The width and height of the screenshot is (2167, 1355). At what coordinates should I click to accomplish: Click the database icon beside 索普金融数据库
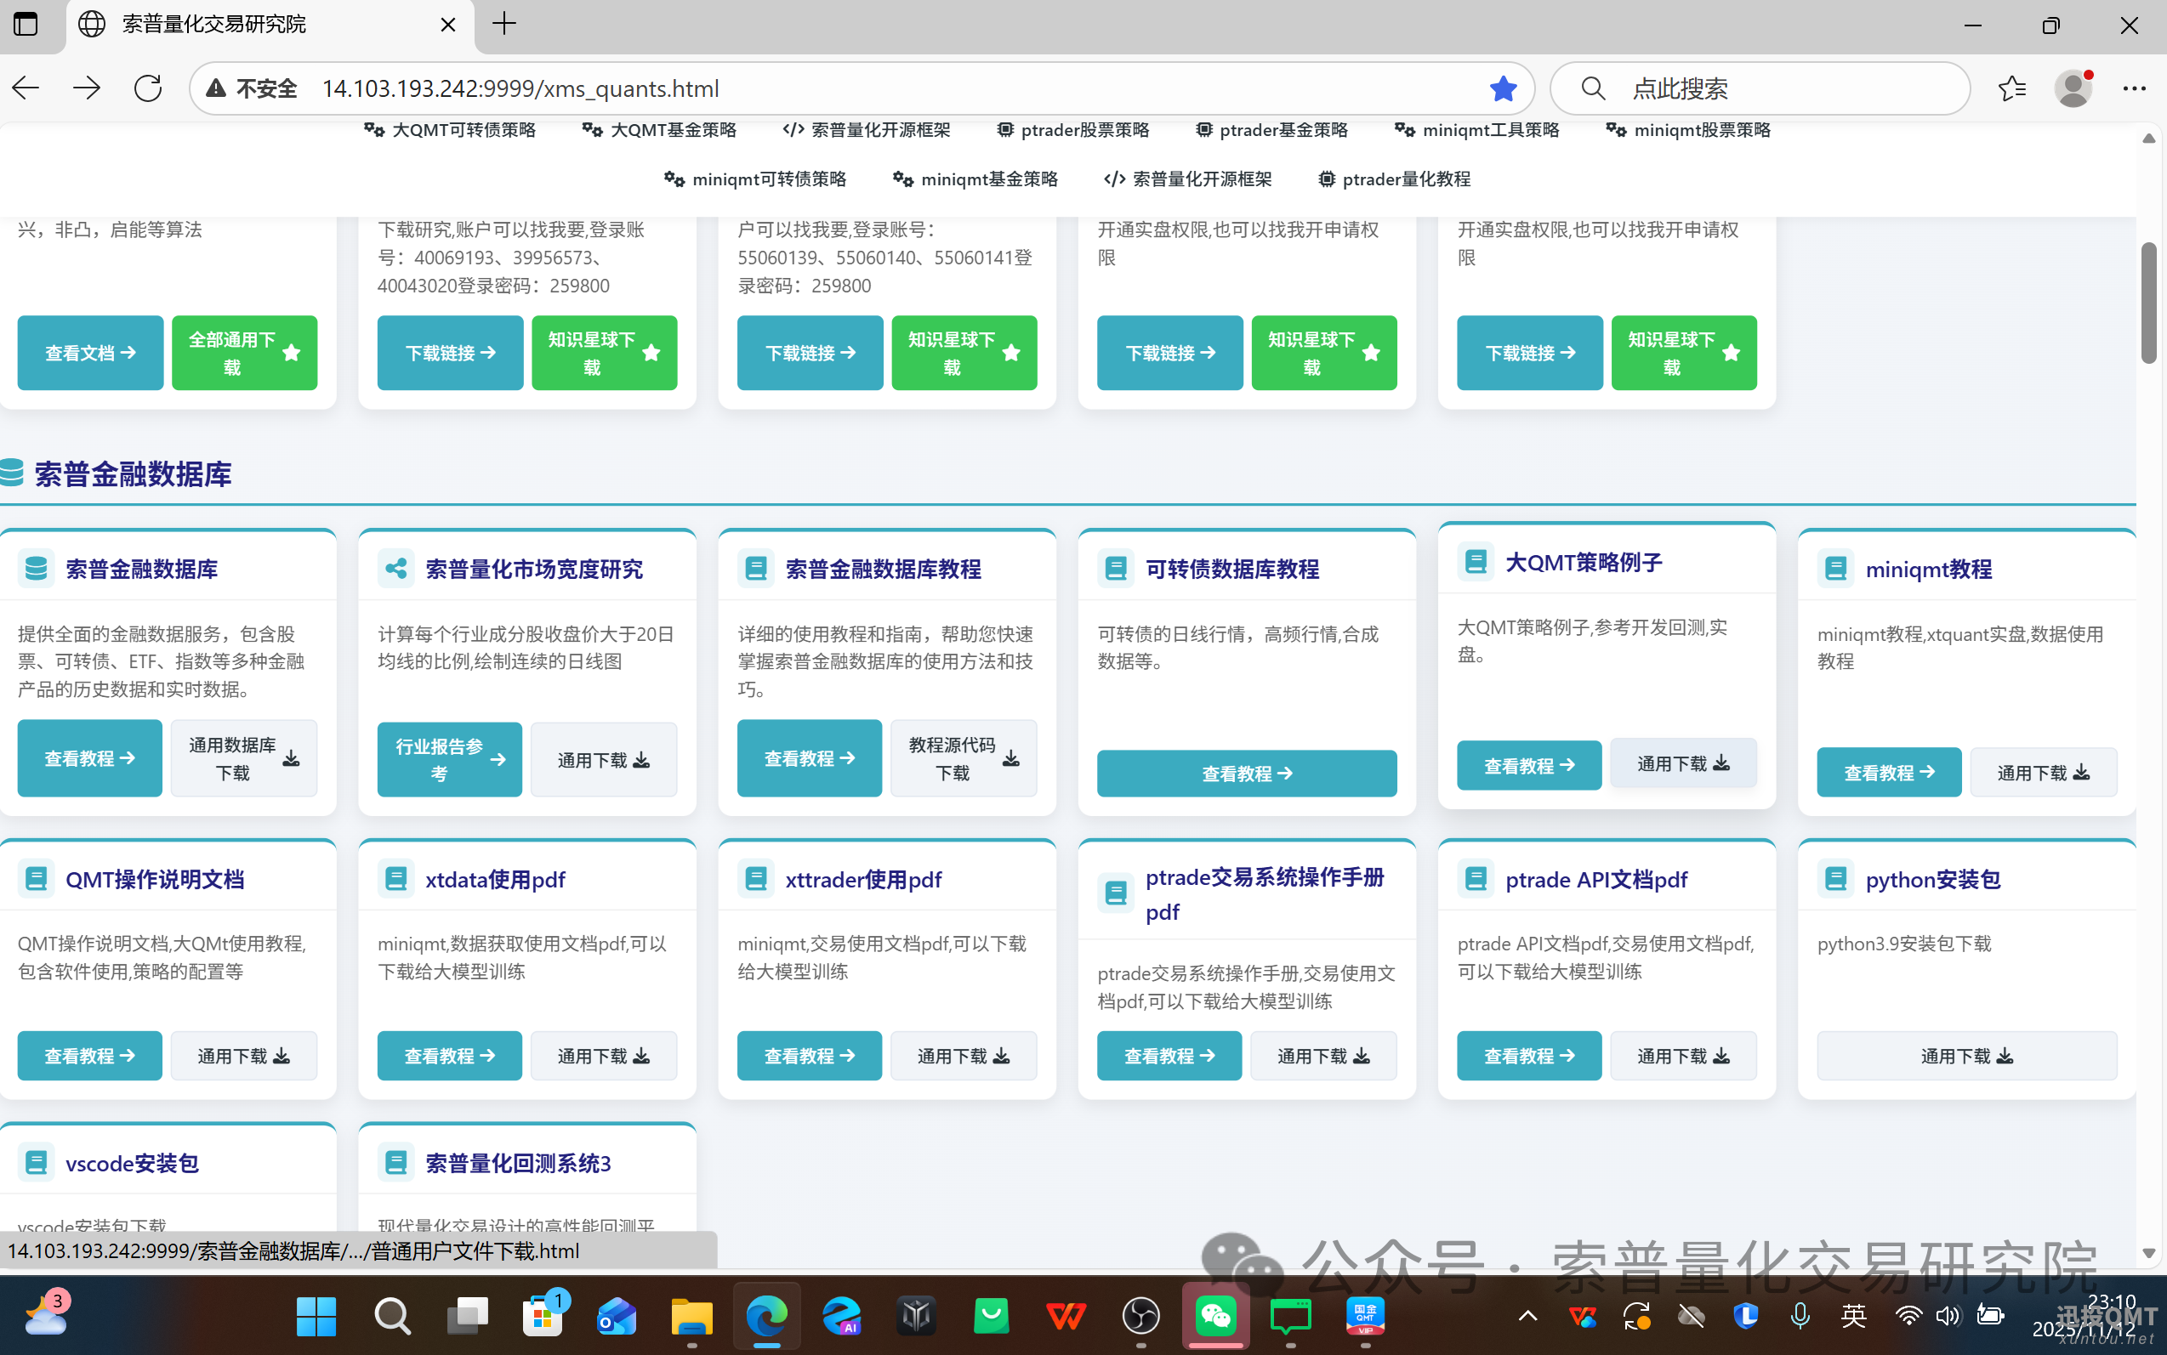36,567
